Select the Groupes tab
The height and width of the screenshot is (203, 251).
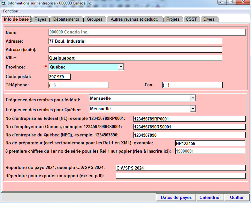pos(95,19)
